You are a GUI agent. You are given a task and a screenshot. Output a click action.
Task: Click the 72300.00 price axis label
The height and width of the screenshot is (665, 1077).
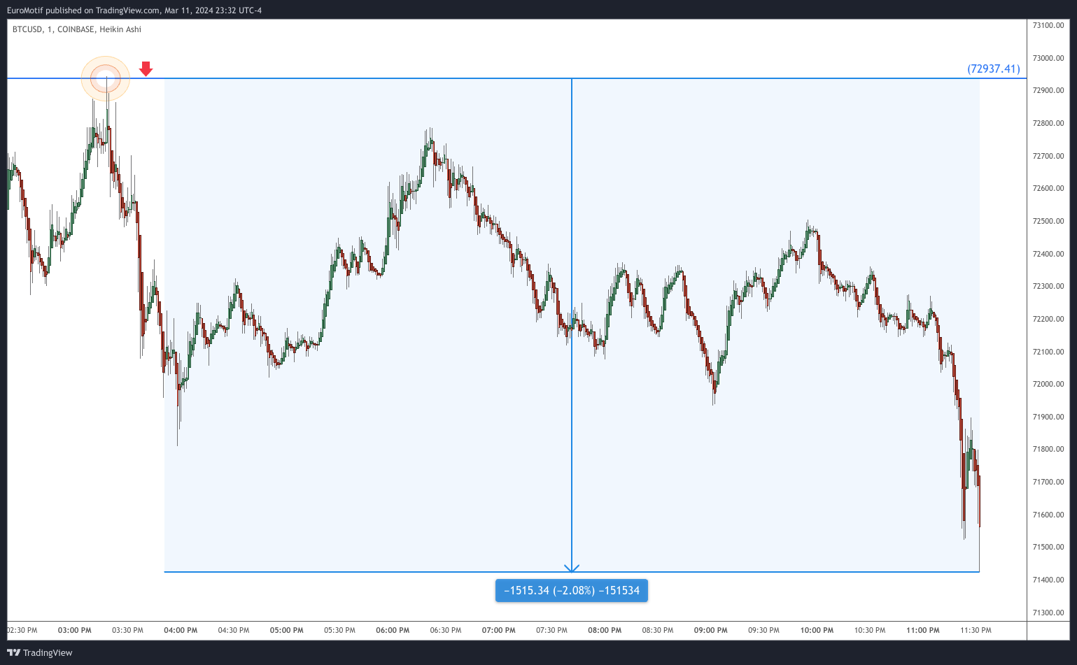click(x=1048, y=286)
